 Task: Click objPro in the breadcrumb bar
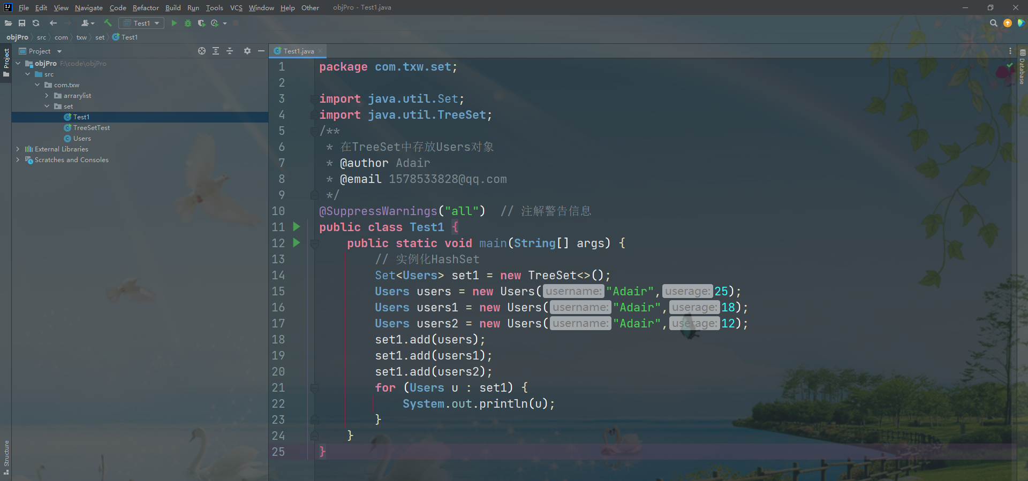tap(17, 37)
